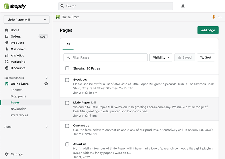The height and width of the screenshot is (159, 225).
Task: Tick the Showing 20 Pages select-all checkbox
Action: 67,68
